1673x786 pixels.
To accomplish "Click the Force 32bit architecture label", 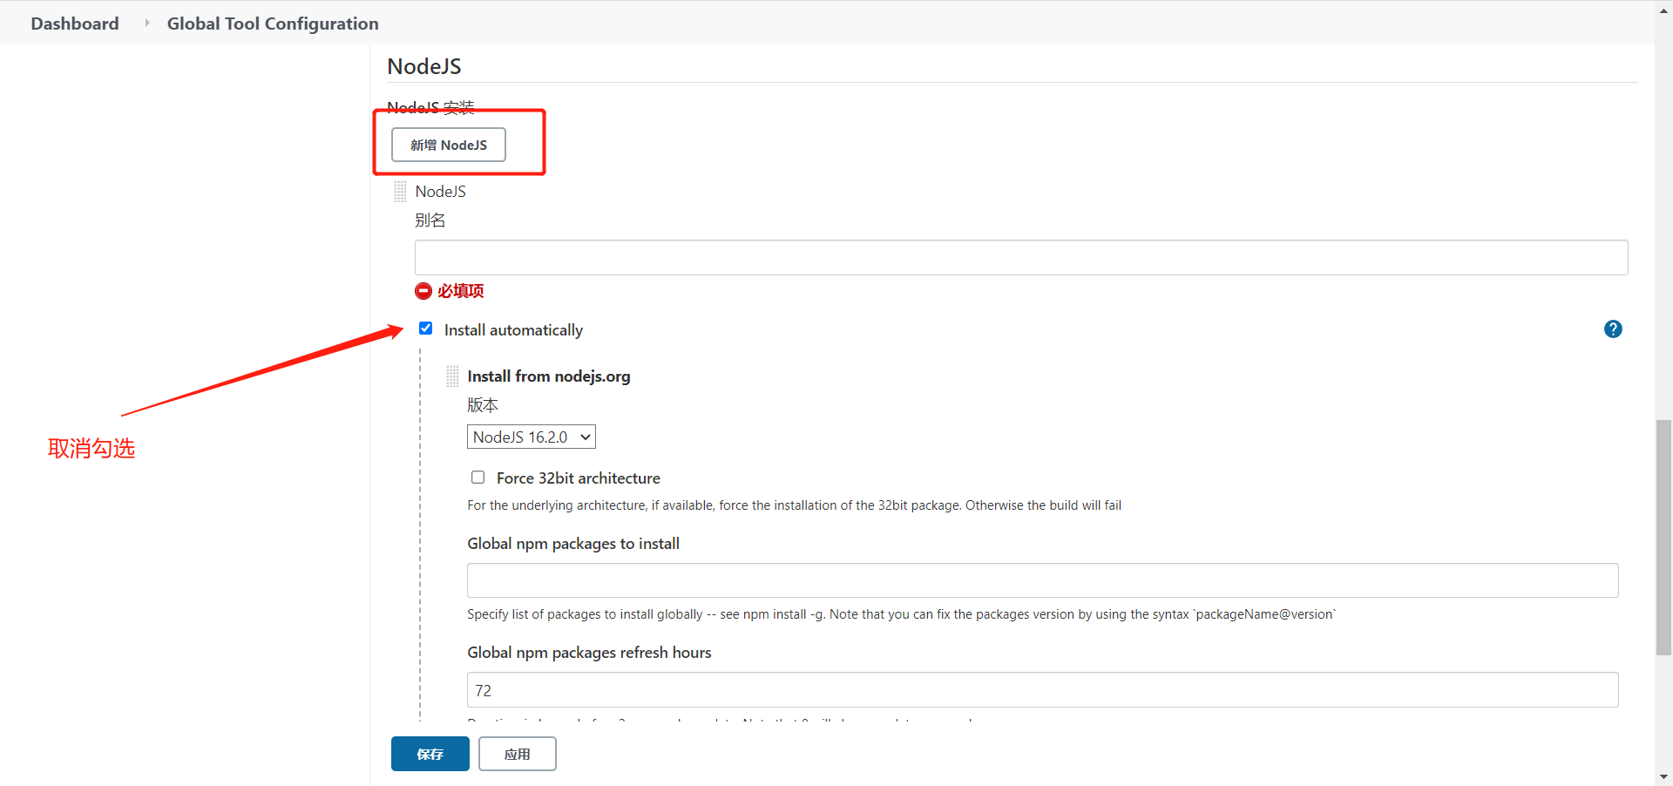I will click(579, 478).
